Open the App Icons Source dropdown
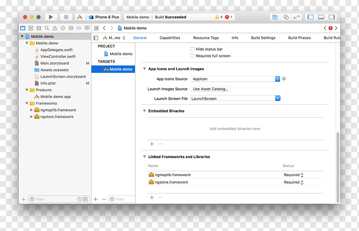Screen dimensions: 359x231 (x=277, y=79)
